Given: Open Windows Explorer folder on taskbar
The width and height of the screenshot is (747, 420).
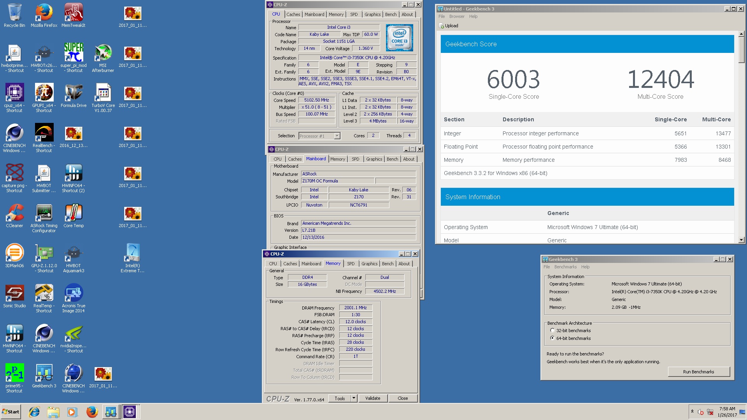Looking at the screenshot, I should coord(53,412).
